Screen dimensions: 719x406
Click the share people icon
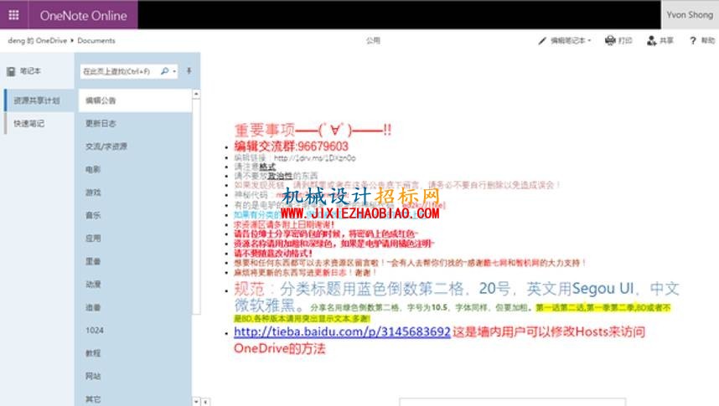tap(652, 41)
